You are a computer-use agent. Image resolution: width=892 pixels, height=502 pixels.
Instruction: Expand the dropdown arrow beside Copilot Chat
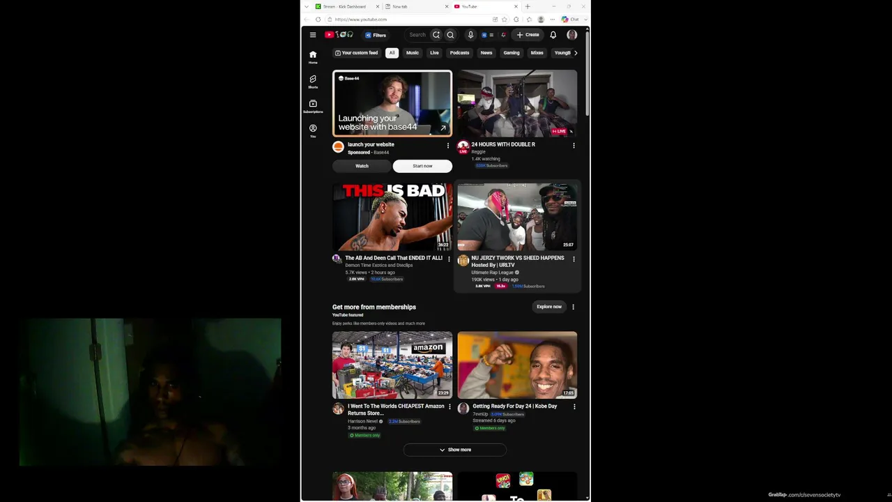click(585, 20)
